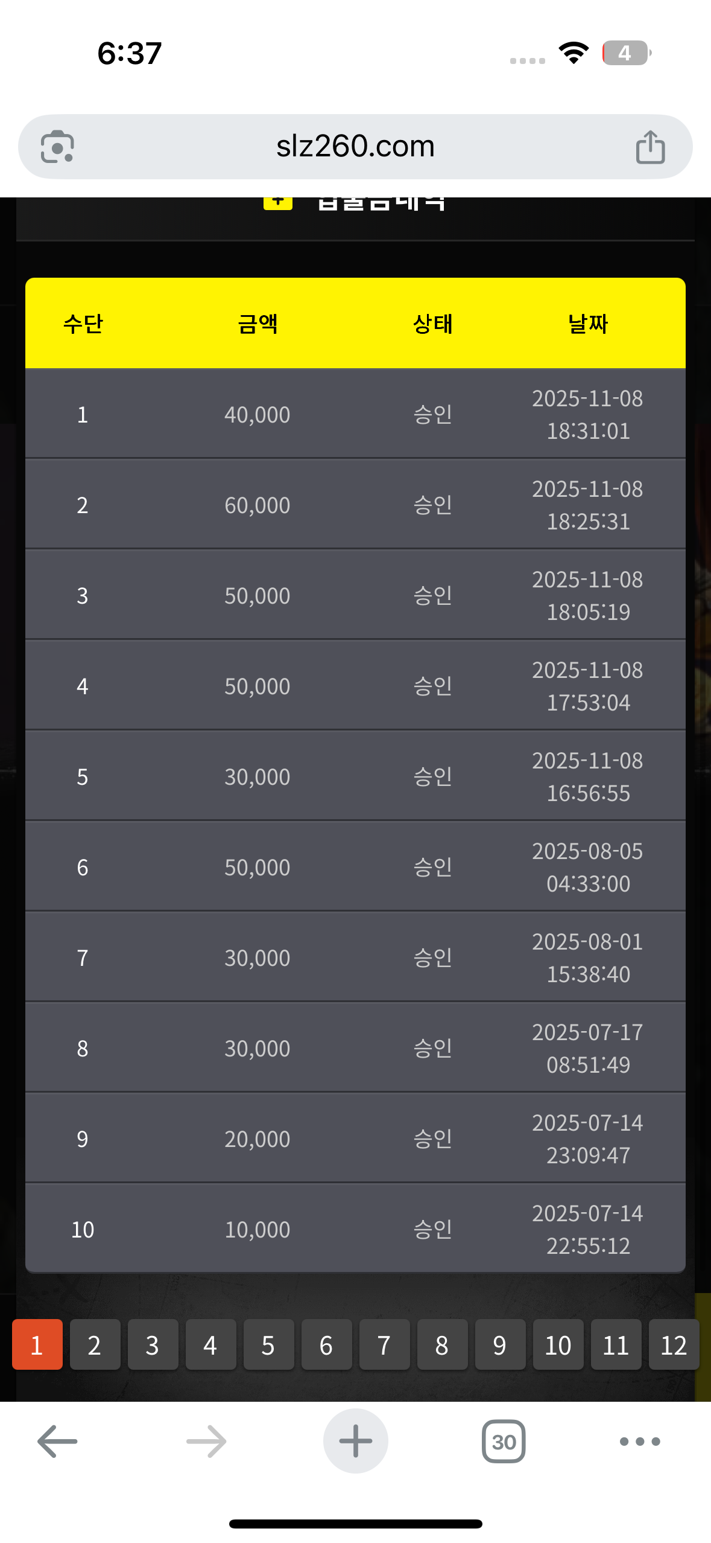The width and height of the screenshot is (711, 1543).
Task: Select current page 1 button
Action: coord(37,1345)
